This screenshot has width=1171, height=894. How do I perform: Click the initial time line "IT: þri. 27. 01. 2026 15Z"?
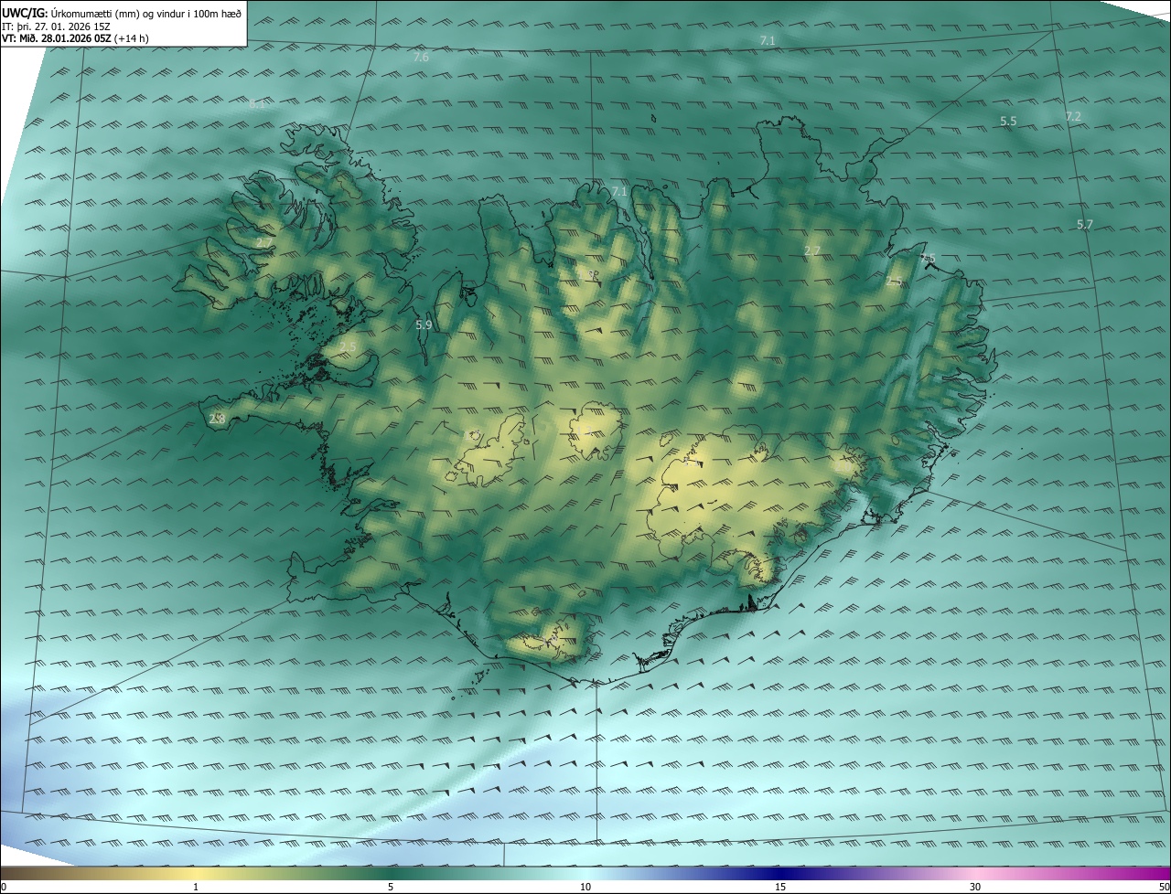[x=57, y=26]
